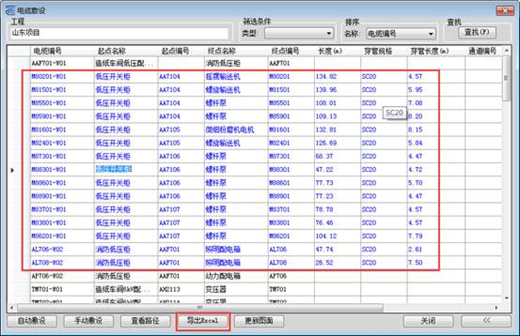This screenshot has height=336, width=520.
Task: Select cable number M86201-W01
Action: click(49, 236)
